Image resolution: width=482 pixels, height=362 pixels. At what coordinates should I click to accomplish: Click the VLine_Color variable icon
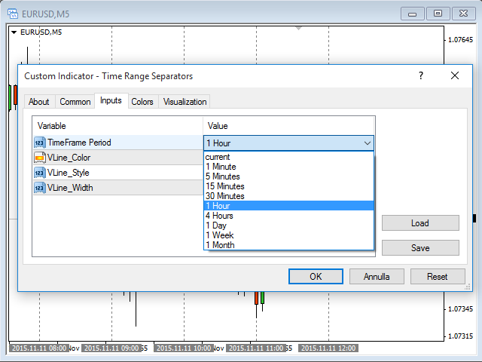tap(39, 158)
